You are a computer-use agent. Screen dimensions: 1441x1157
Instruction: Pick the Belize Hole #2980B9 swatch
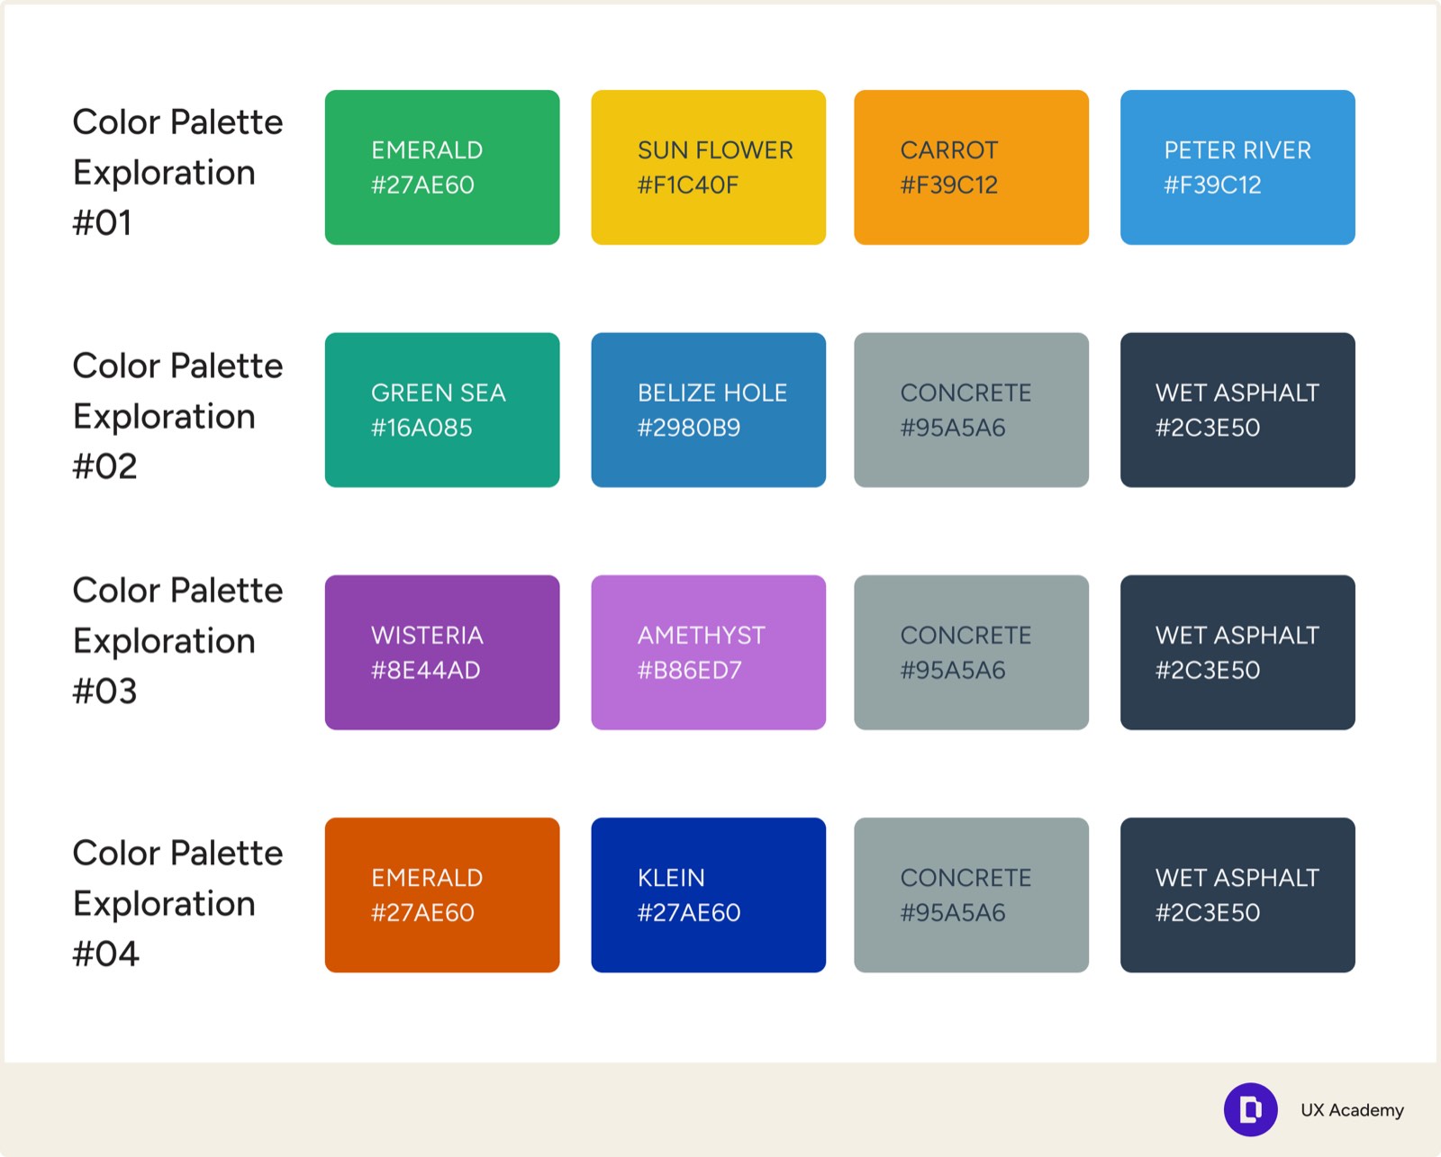tap(709, 410)
